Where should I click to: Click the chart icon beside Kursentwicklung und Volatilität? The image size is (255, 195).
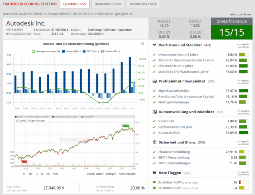155,112
